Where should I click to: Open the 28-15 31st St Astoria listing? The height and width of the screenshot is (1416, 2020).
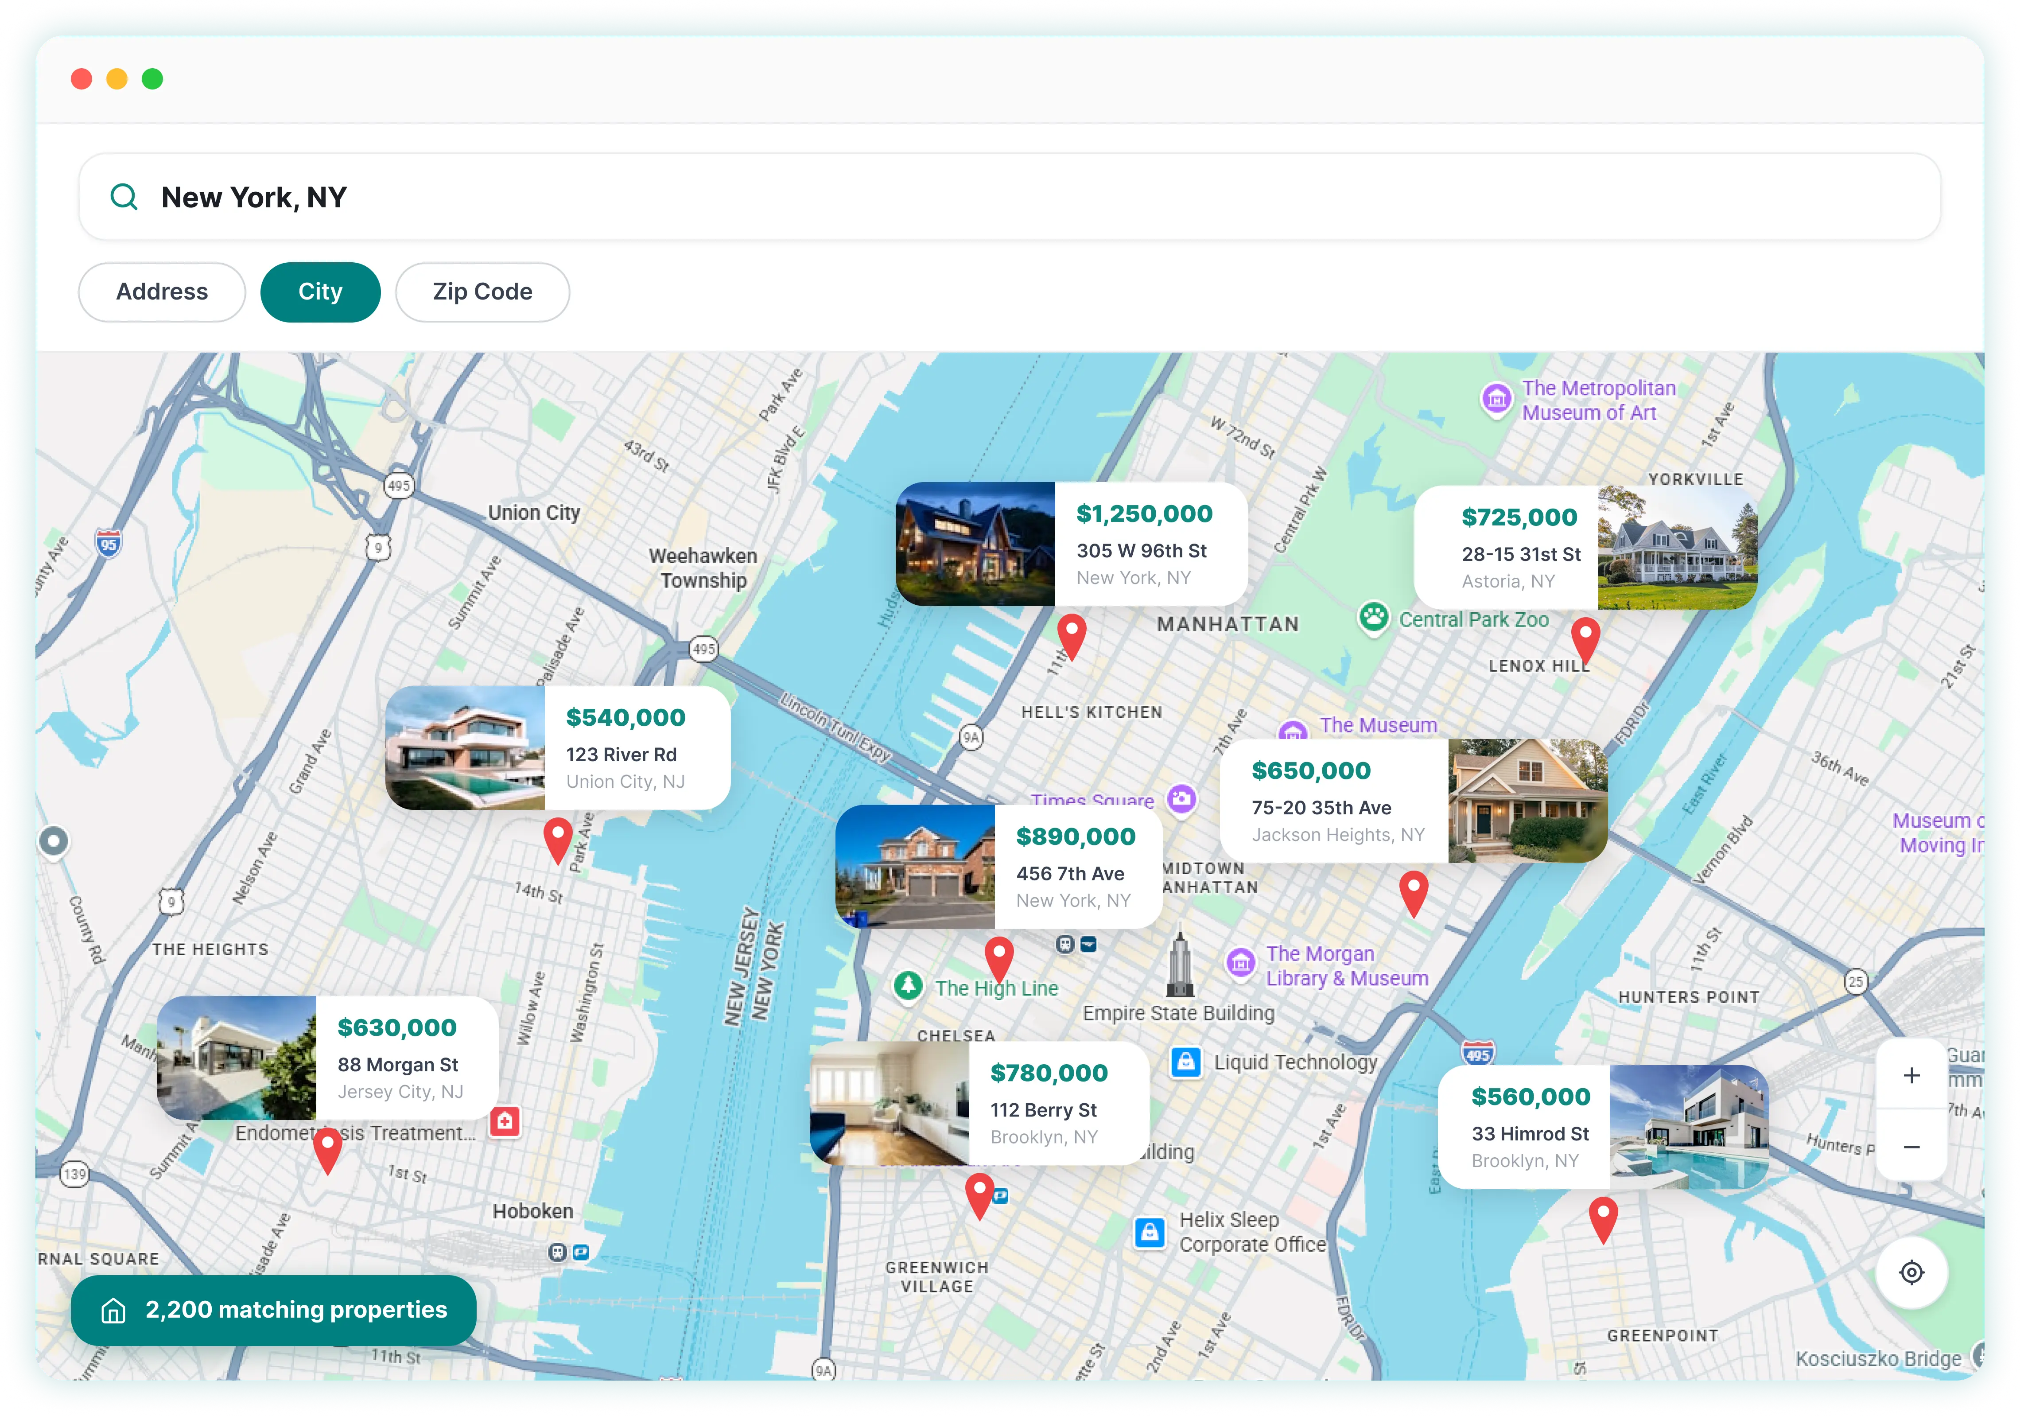(x=1585, y=547)
